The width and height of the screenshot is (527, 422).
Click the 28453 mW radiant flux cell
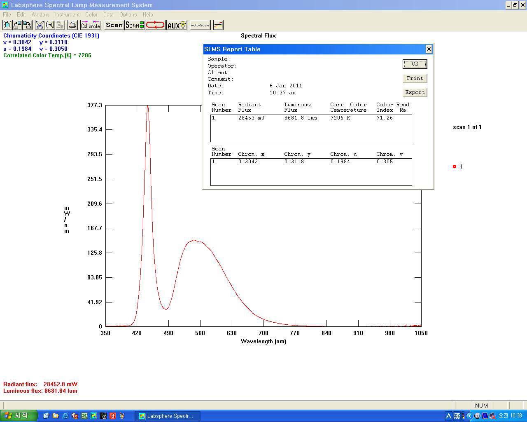[x=251, y=118]
